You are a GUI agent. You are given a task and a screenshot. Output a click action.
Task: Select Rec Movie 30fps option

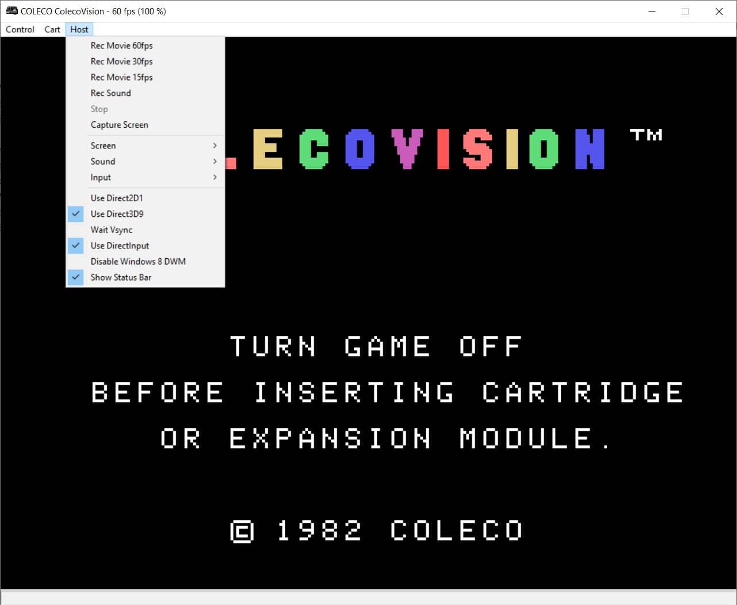pyautogui.click(x=121, y=62)
